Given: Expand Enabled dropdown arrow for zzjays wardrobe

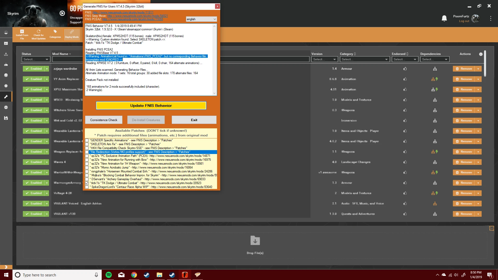Looking at the screenshot, I should [x=47, y=69].
